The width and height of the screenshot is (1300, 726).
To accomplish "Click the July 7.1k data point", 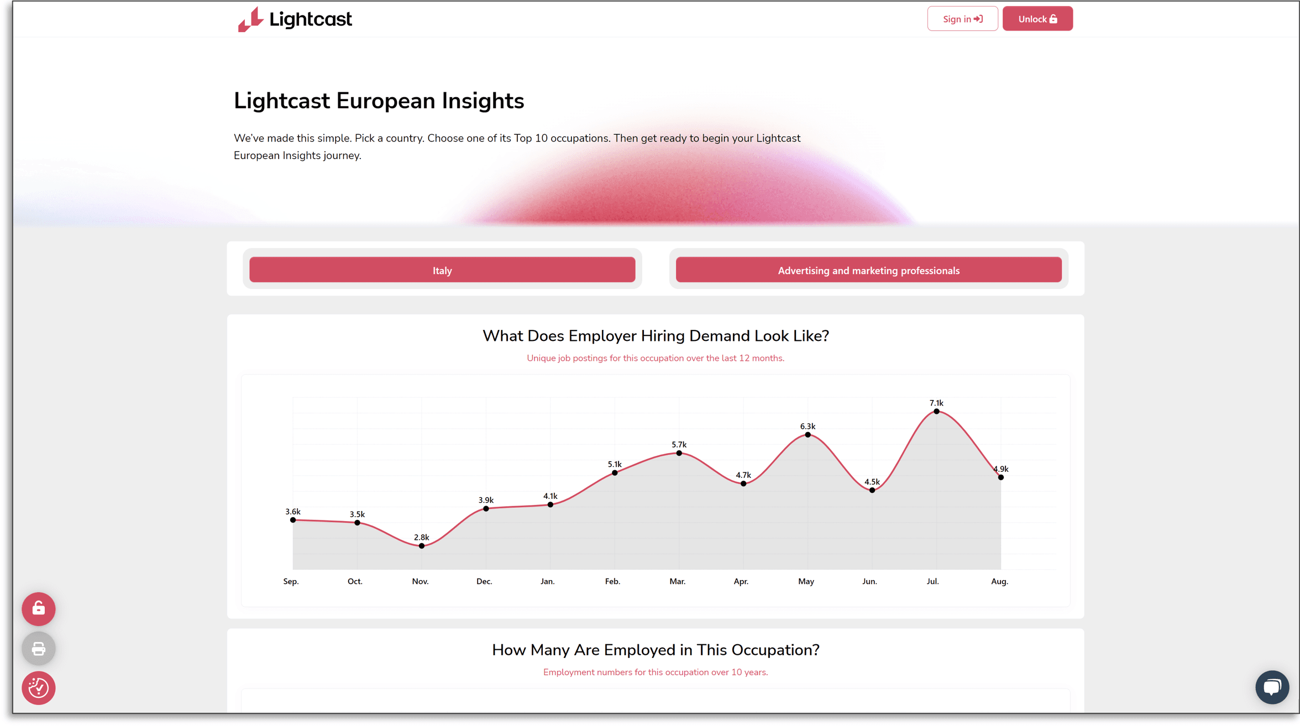I will [936, 412].
